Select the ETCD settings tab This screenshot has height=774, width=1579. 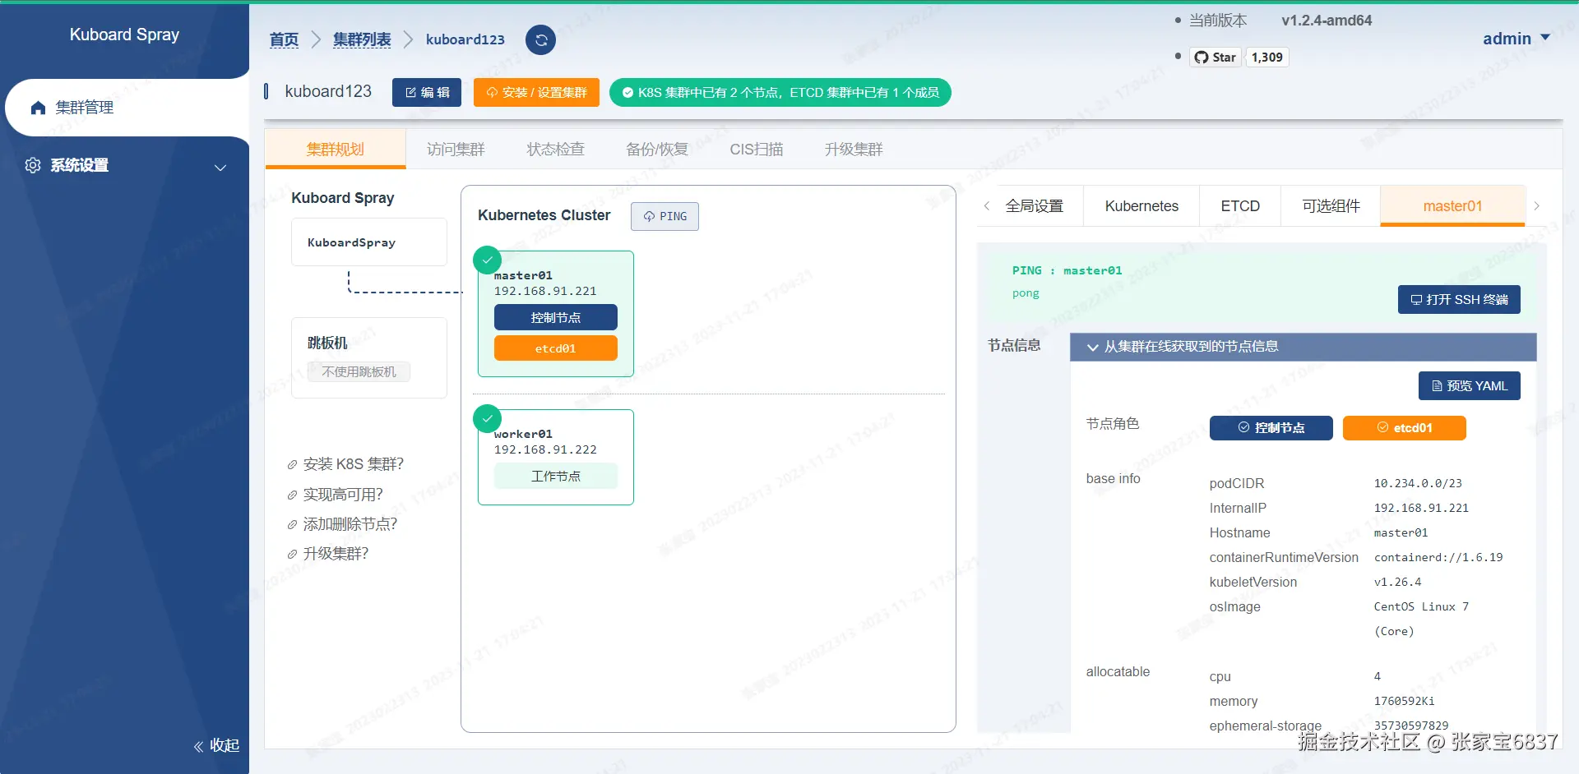(1240, 206)
